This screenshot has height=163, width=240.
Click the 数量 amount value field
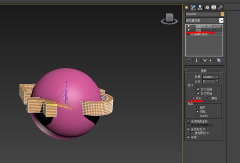point(209,77)
